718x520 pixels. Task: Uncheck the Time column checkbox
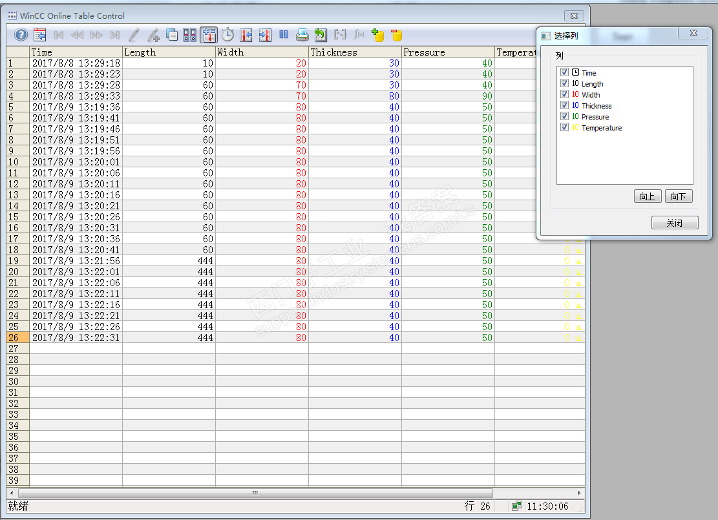click(565, 72)
